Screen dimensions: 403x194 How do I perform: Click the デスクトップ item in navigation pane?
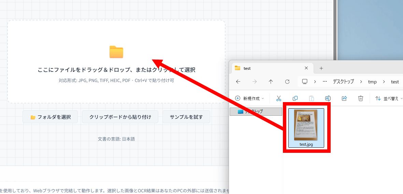click(256, 112)
